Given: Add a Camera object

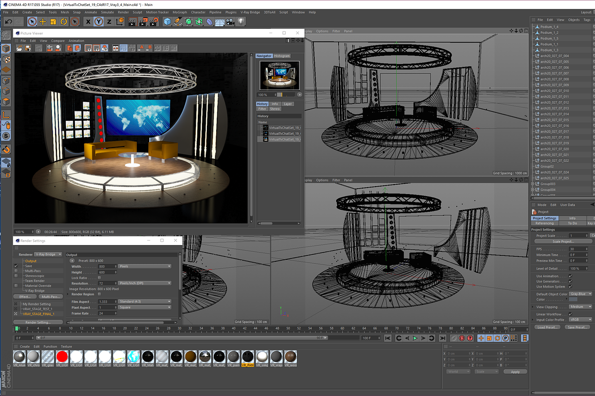Looking at the screenshot, I should [x=230, y=22].
